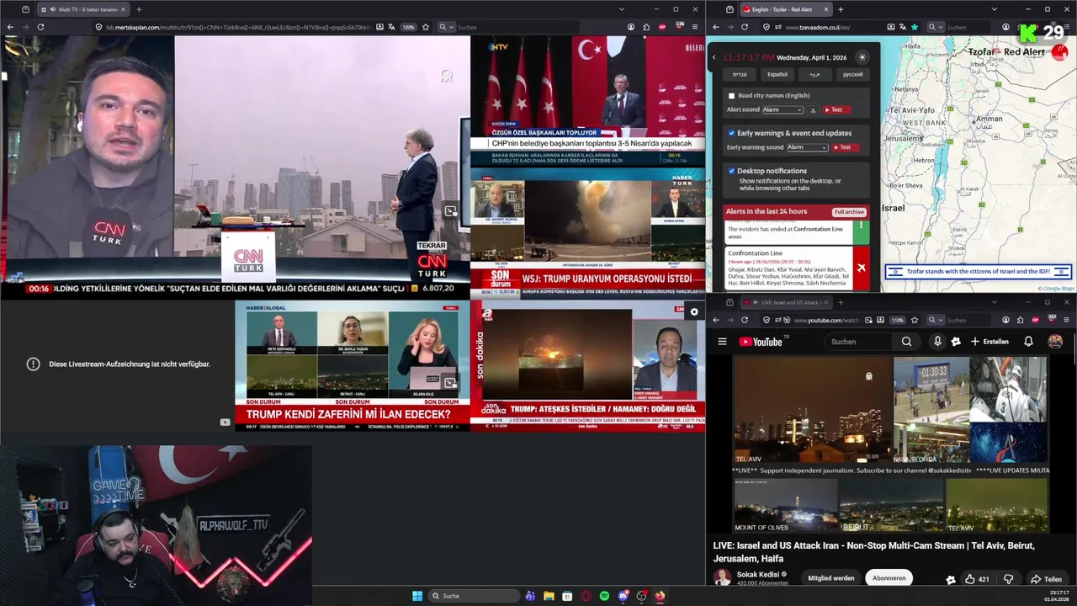Share video with Teilen button
The width and height of the screenshot is (1077, 606).
[1047, 579]
